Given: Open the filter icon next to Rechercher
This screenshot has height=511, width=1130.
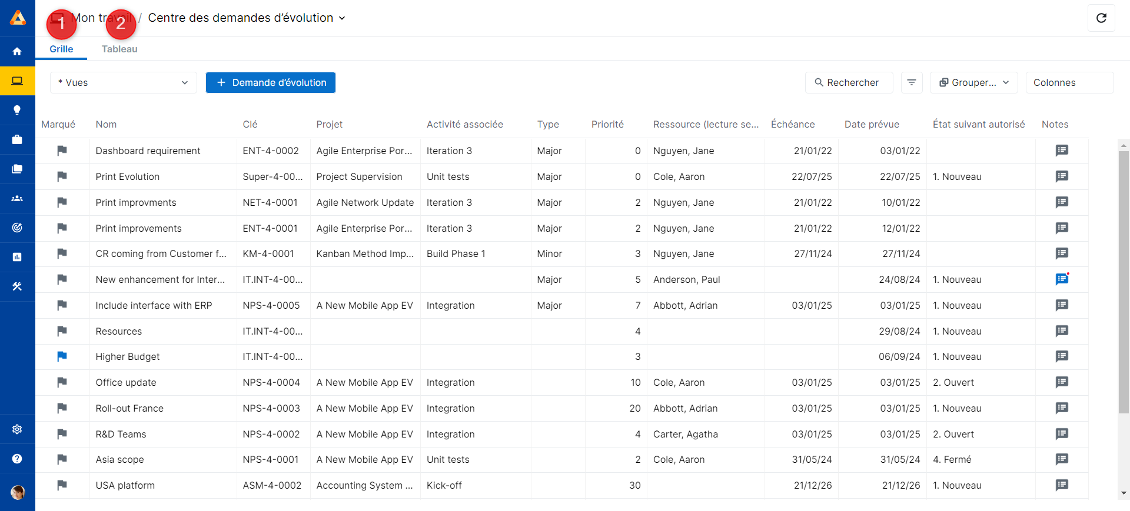Looking at the screenshot, I should pos(911,83).
